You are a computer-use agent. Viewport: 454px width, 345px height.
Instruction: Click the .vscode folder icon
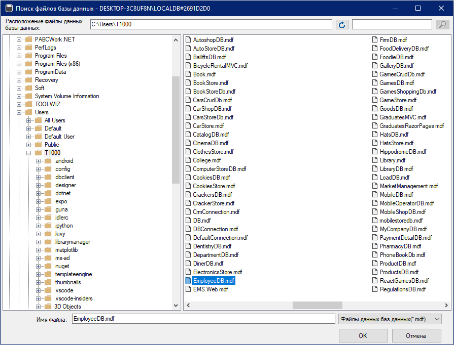click(x=48, y=290)
